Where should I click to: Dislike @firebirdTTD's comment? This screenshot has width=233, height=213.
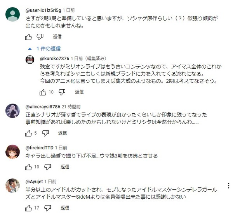(x=47, y=167)
